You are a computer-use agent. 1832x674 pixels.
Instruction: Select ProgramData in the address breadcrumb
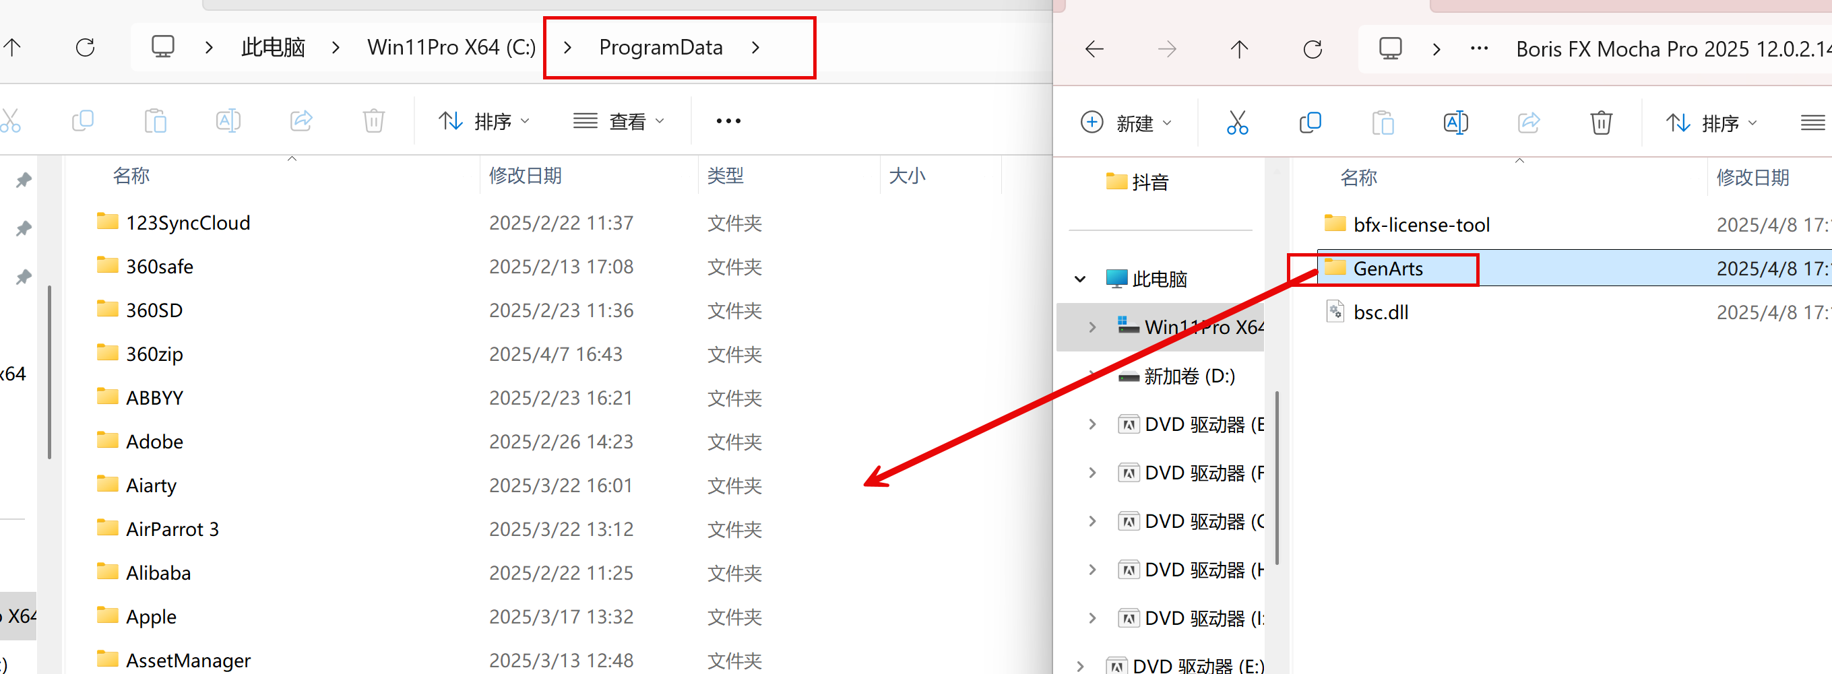[660, 48]
